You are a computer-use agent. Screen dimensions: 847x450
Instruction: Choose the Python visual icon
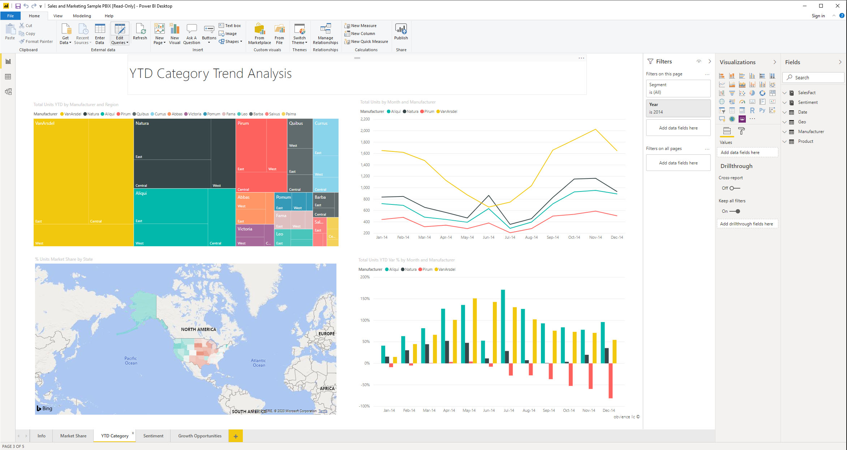click(x=762, y=110)
